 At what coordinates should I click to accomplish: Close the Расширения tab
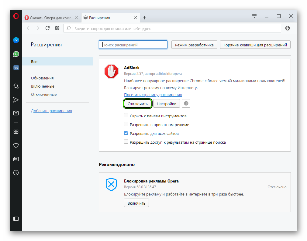tap(135, 18)
